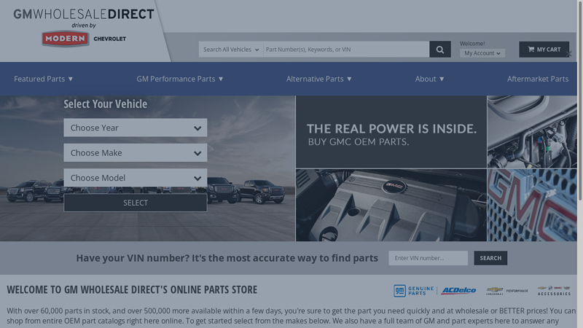Open the About menu
This screenshot has height=328, width=583.
(x=429, y=79)
